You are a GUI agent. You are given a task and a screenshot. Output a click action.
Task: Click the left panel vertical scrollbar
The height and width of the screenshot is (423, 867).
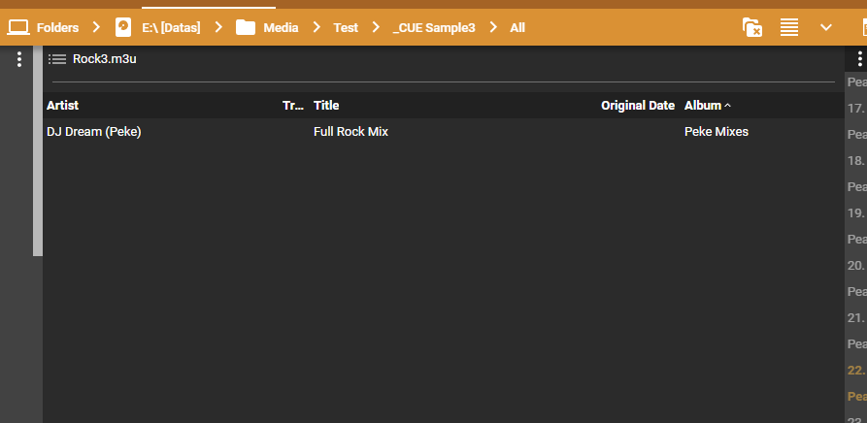(x=38, y=155)
